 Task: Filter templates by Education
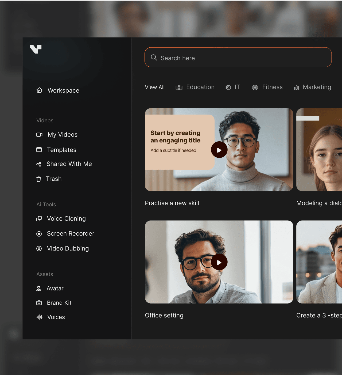pyautogui.click(x=195, y=87)
